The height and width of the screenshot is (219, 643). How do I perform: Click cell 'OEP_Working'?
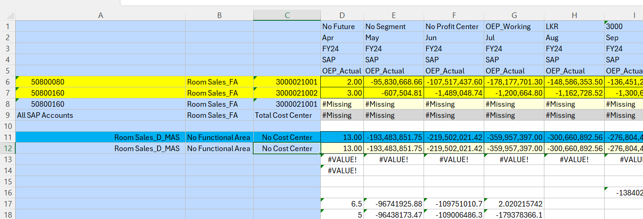(514, 26)
